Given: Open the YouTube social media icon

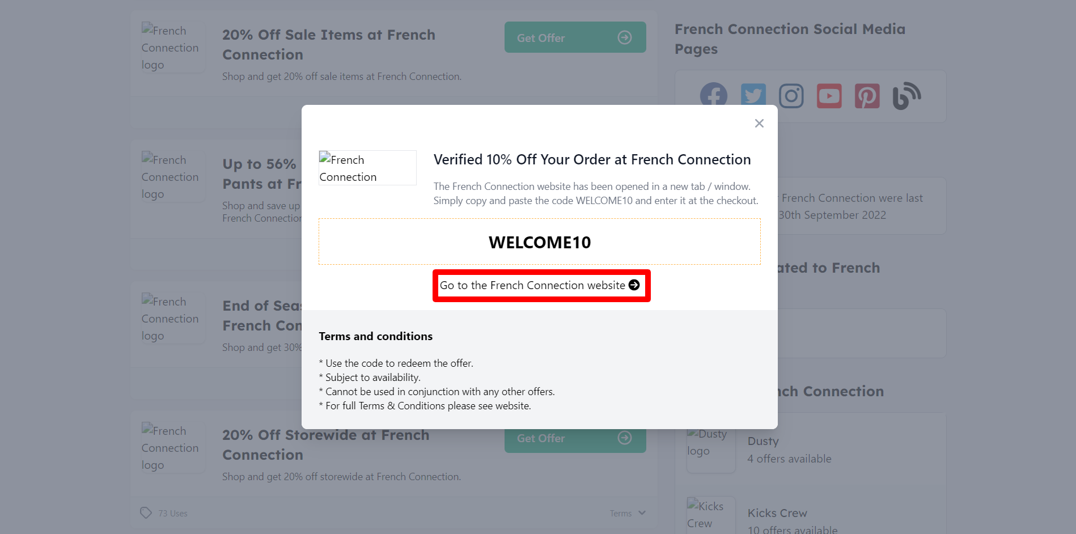Looking at the screenshot, I should pyautogui.click(x=829, y=96).
